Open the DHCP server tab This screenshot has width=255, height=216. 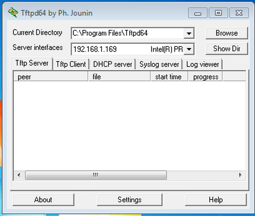[x=113, y=64]
